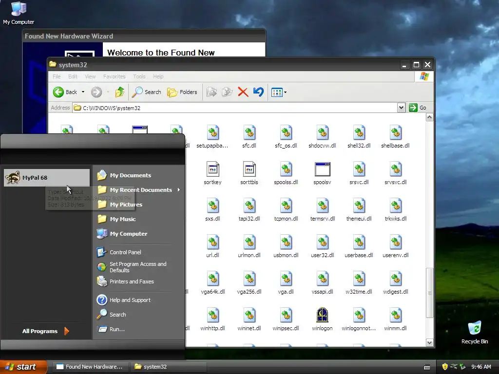Select the shell32.dll file icon
The width and height of the screenshot is (499, 374).
point(359,133)
